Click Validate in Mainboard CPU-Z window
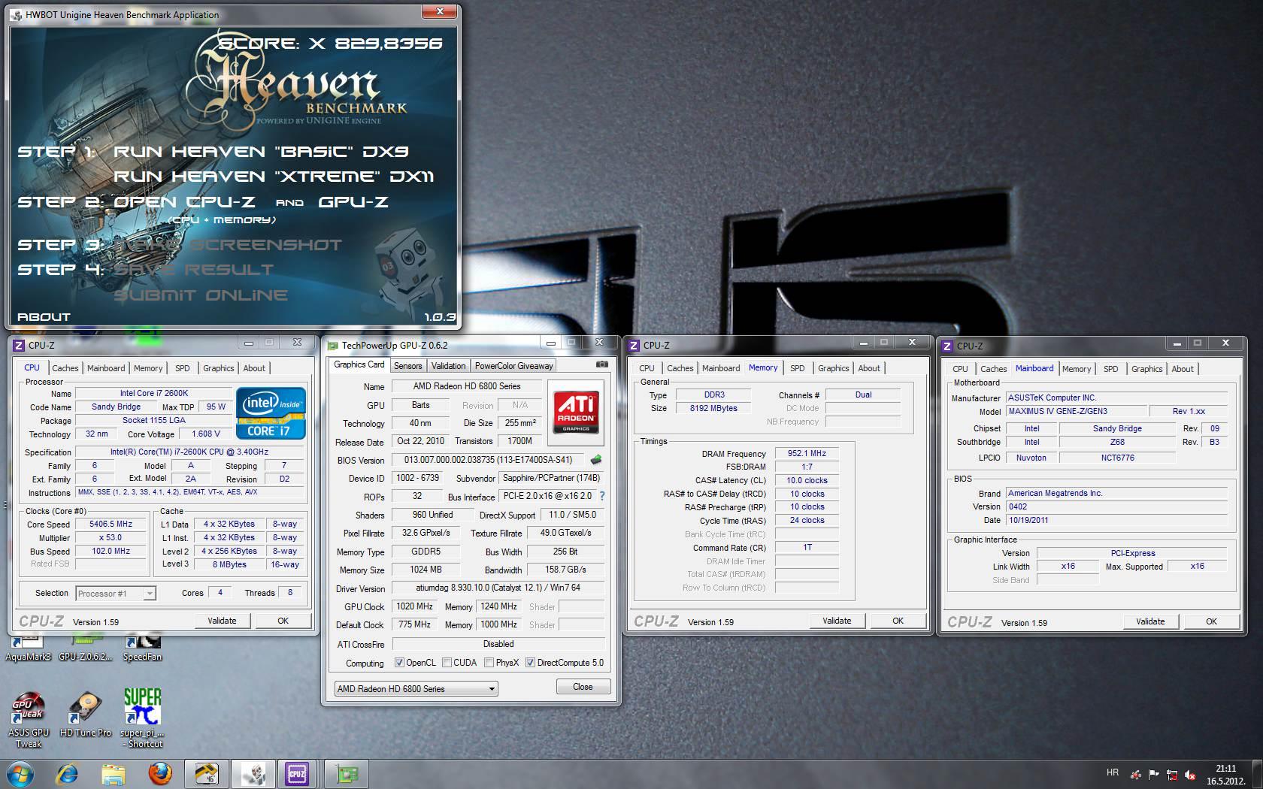 pos(1150,621)
